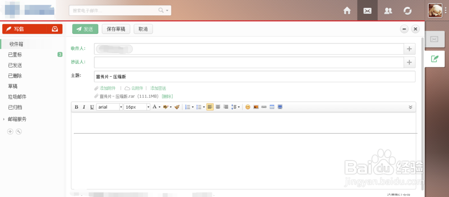Add recipient with plus beside 收件人

click(409, 49)
